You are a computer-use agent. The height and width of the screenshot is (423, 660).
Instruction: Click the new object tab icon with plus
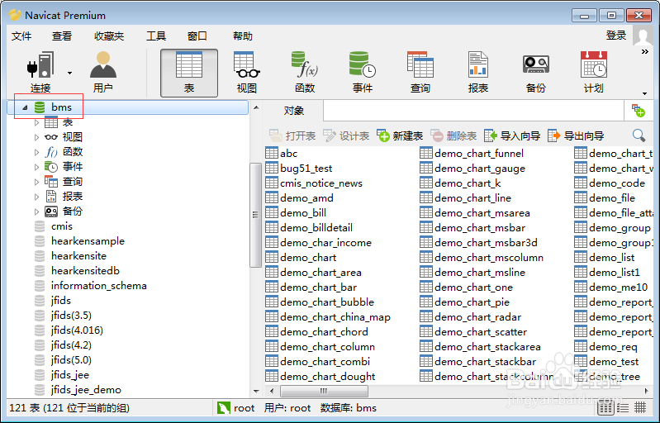(x=639, y=111)
